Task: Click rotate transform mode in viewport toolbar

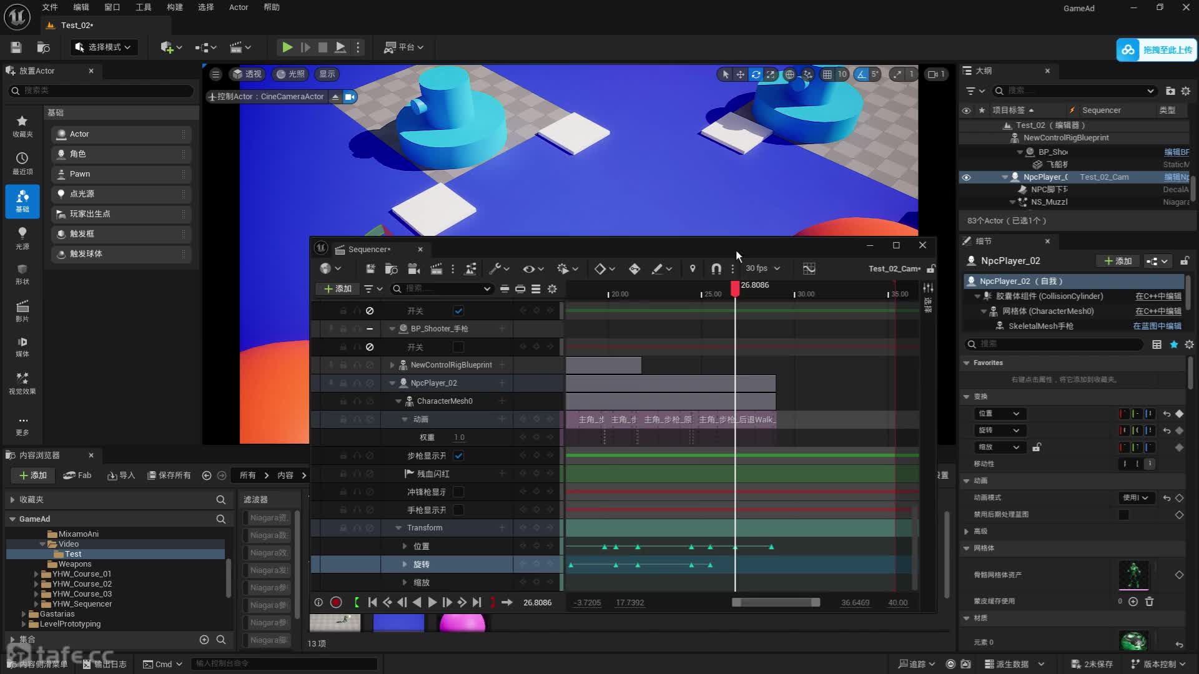Action: 756,74
